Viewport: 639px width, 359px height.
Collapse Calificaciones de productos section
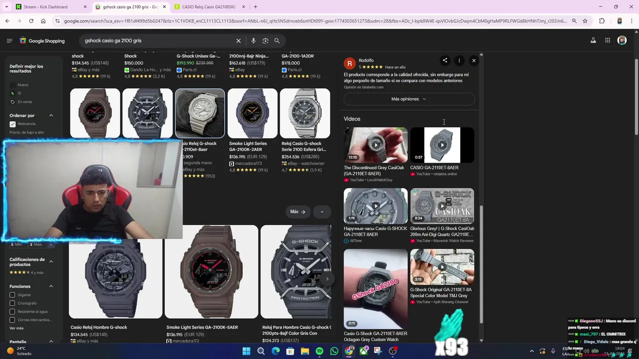click(51, 262)
